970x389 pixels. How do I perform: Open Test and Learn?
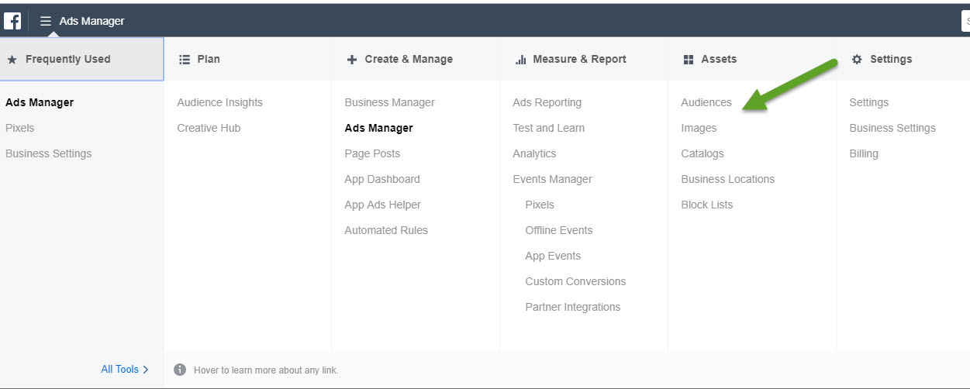click(x=549, y=128)
